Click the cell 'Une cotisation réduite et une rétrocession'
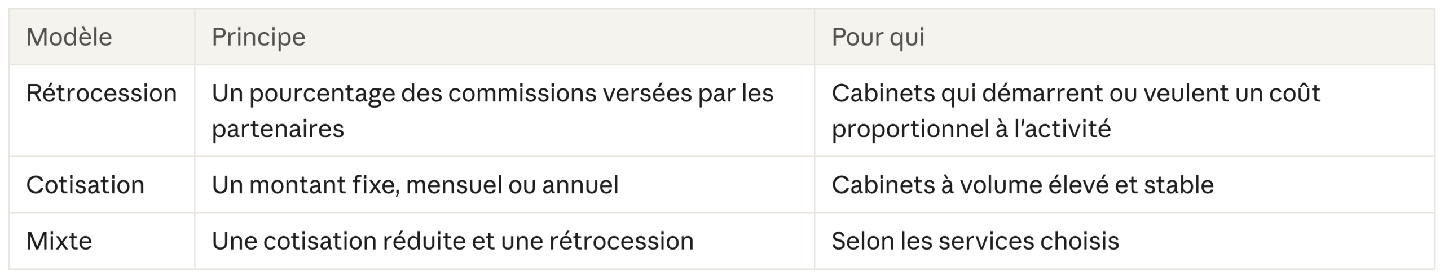Image resolution: width=1444 pixels, height=280 pixels. (x=504, y=241)
